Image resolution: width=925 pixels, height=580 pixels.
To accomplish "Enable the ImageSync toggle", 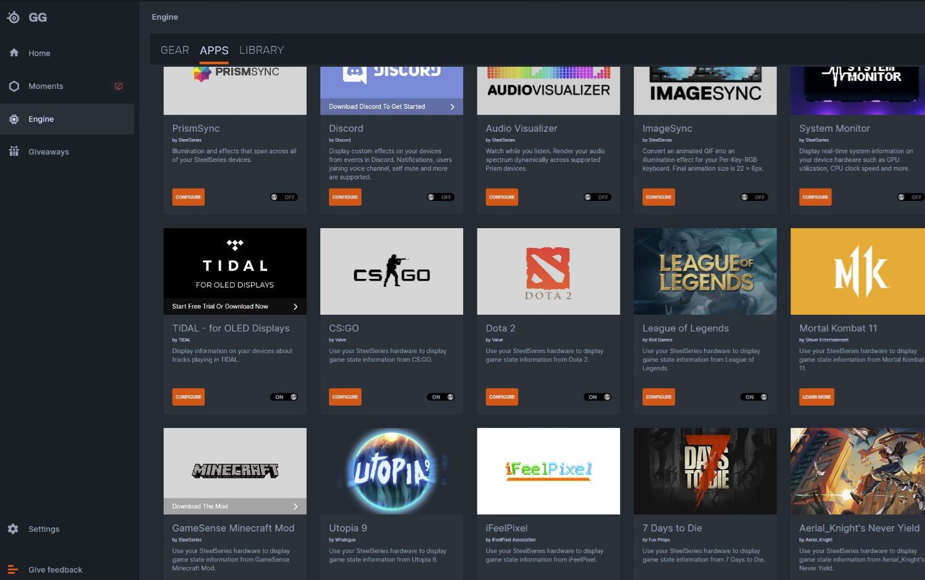I will (x=754, y=197).
